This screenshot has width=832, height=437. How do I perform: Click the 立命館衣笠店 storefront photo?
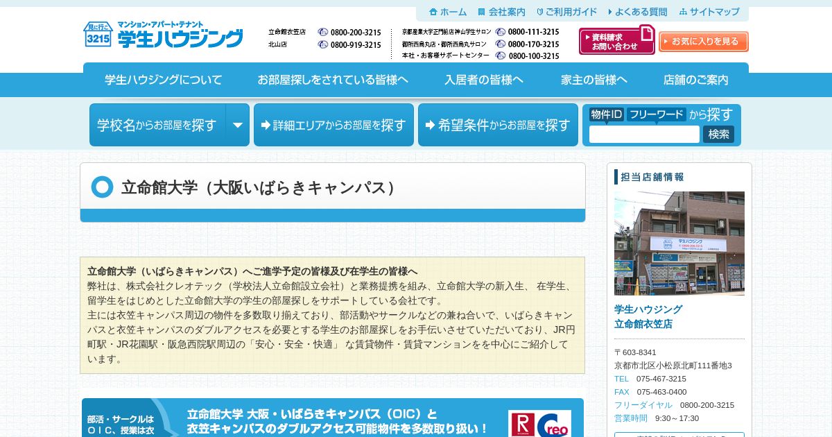coord(679,243)
